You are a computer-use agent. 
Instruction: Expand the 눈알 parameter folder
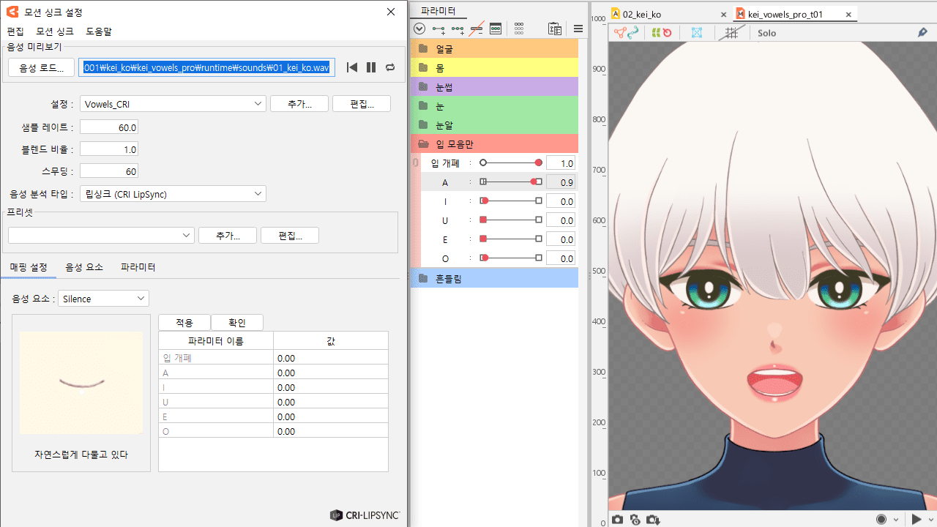pos(422,125)
